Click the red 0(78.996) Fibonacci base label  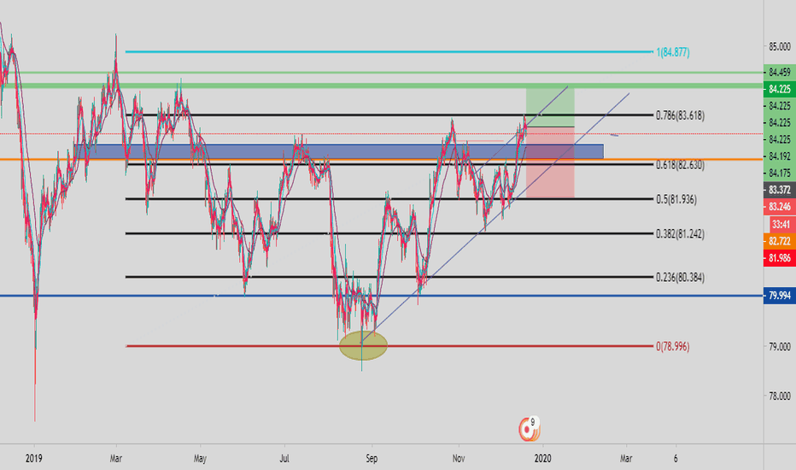coord(673,346)
